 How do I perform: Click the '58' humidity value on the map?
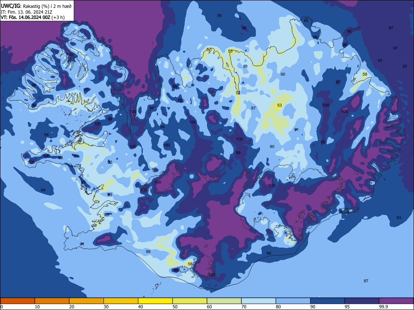190,264
